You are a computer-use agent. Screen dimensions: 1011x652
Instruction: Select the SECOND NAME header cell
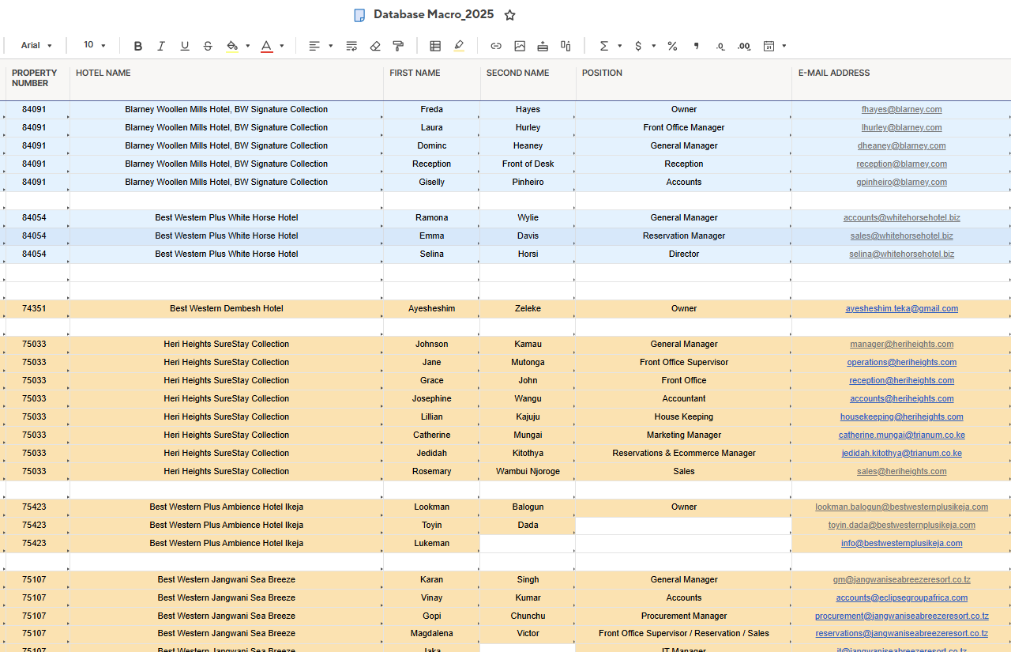528,80
